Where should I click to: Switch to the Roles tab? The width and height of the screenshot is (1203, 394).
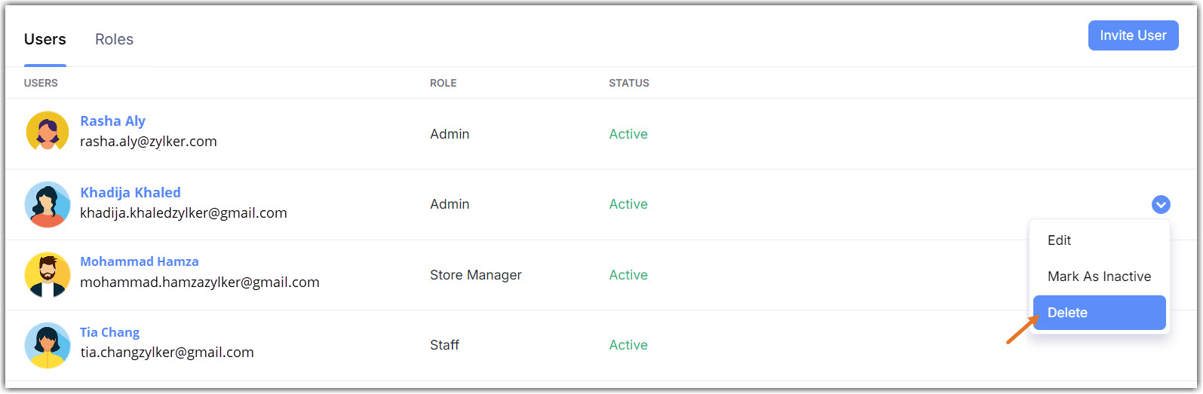[114, 39]
